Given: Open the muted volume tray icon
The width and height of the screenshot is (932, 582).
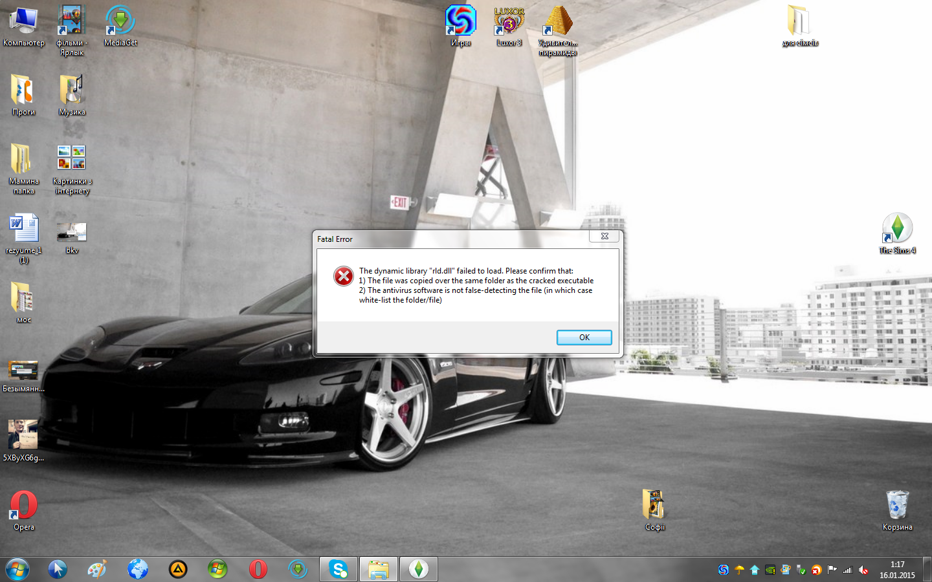Looking at the screenshot, I should pyautogui.click(x=863, y=570).
